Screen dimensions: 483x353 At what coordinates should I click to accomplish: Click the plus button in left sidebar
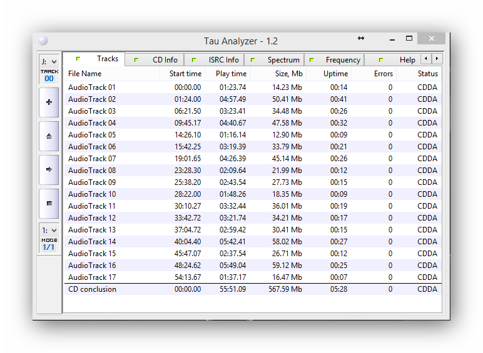[x=49, y=102]
